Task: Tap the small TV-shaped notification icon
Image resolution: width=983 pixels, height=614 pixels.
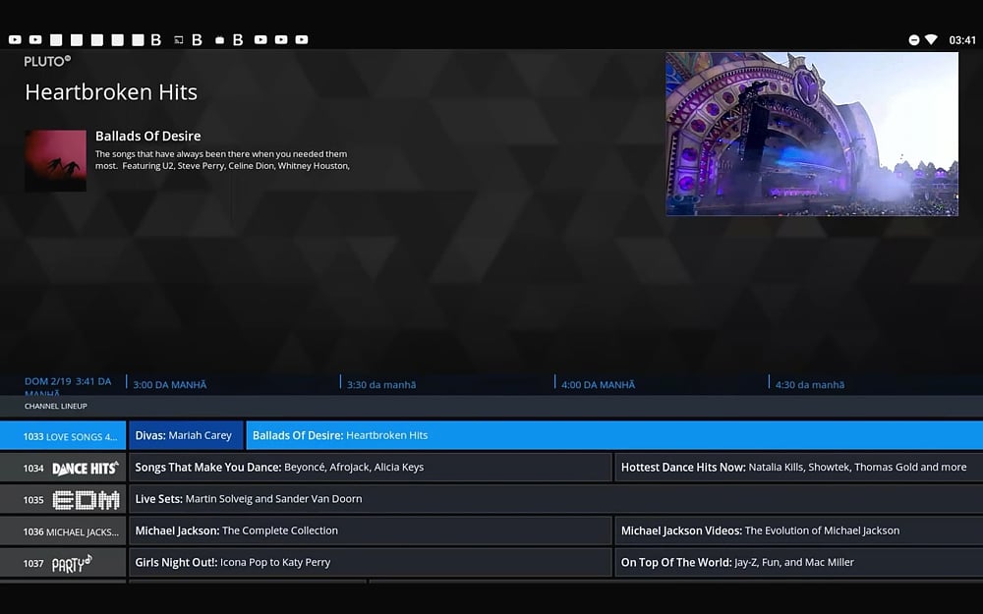Action: (x=219, y=40)
